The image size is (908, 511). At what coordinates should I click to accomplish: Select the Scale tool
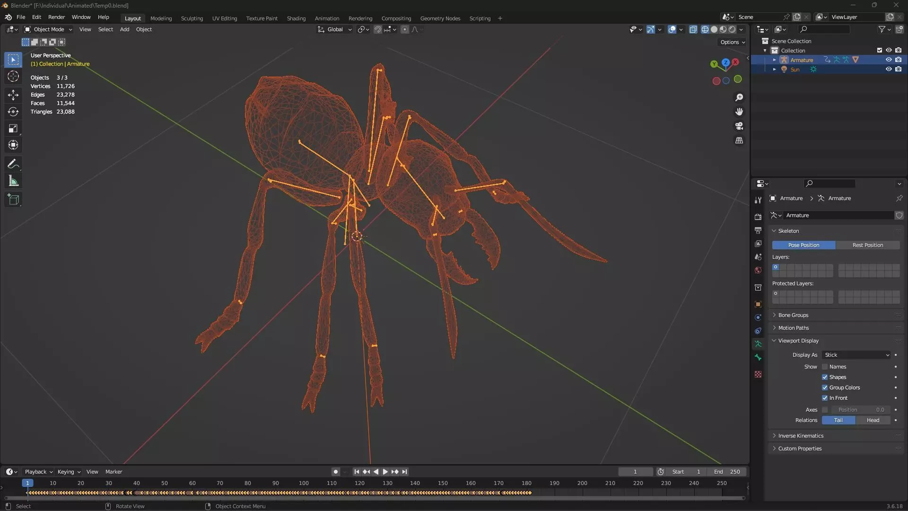tap(13, 128)
